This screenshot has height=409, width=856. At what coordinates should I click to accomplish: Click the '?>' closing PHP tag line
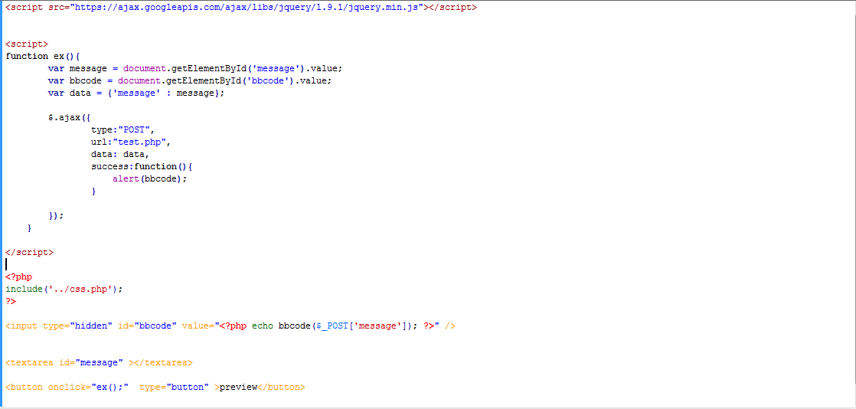[11, 302]
